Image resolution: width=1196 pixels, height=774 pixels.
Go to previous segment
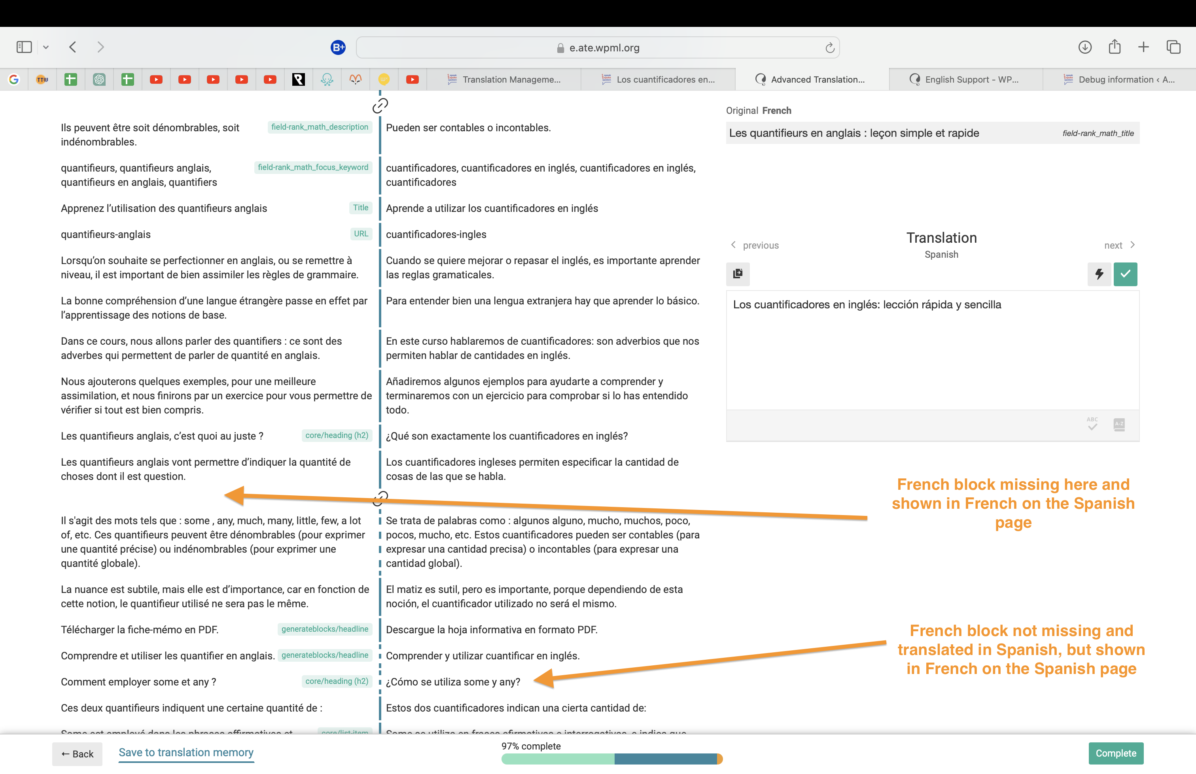[754, 245]
